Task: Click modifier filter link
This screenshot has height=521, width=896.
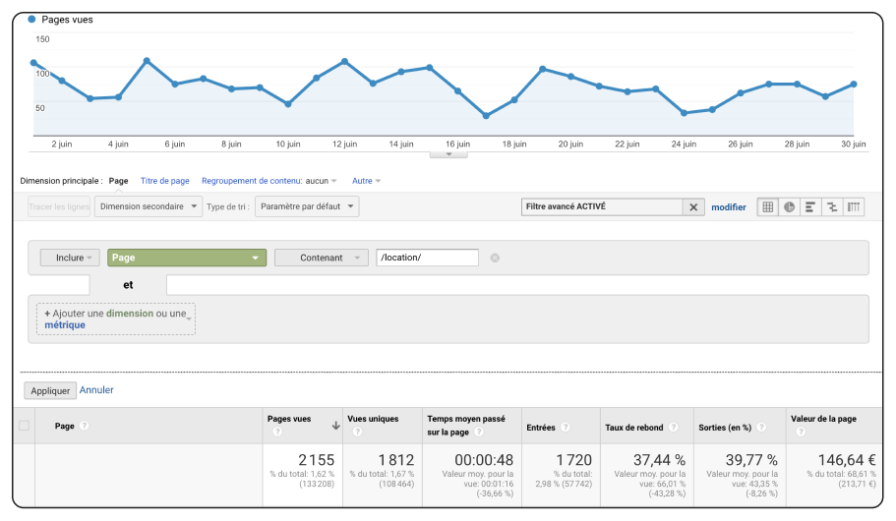Action: (x=729, y=207)
